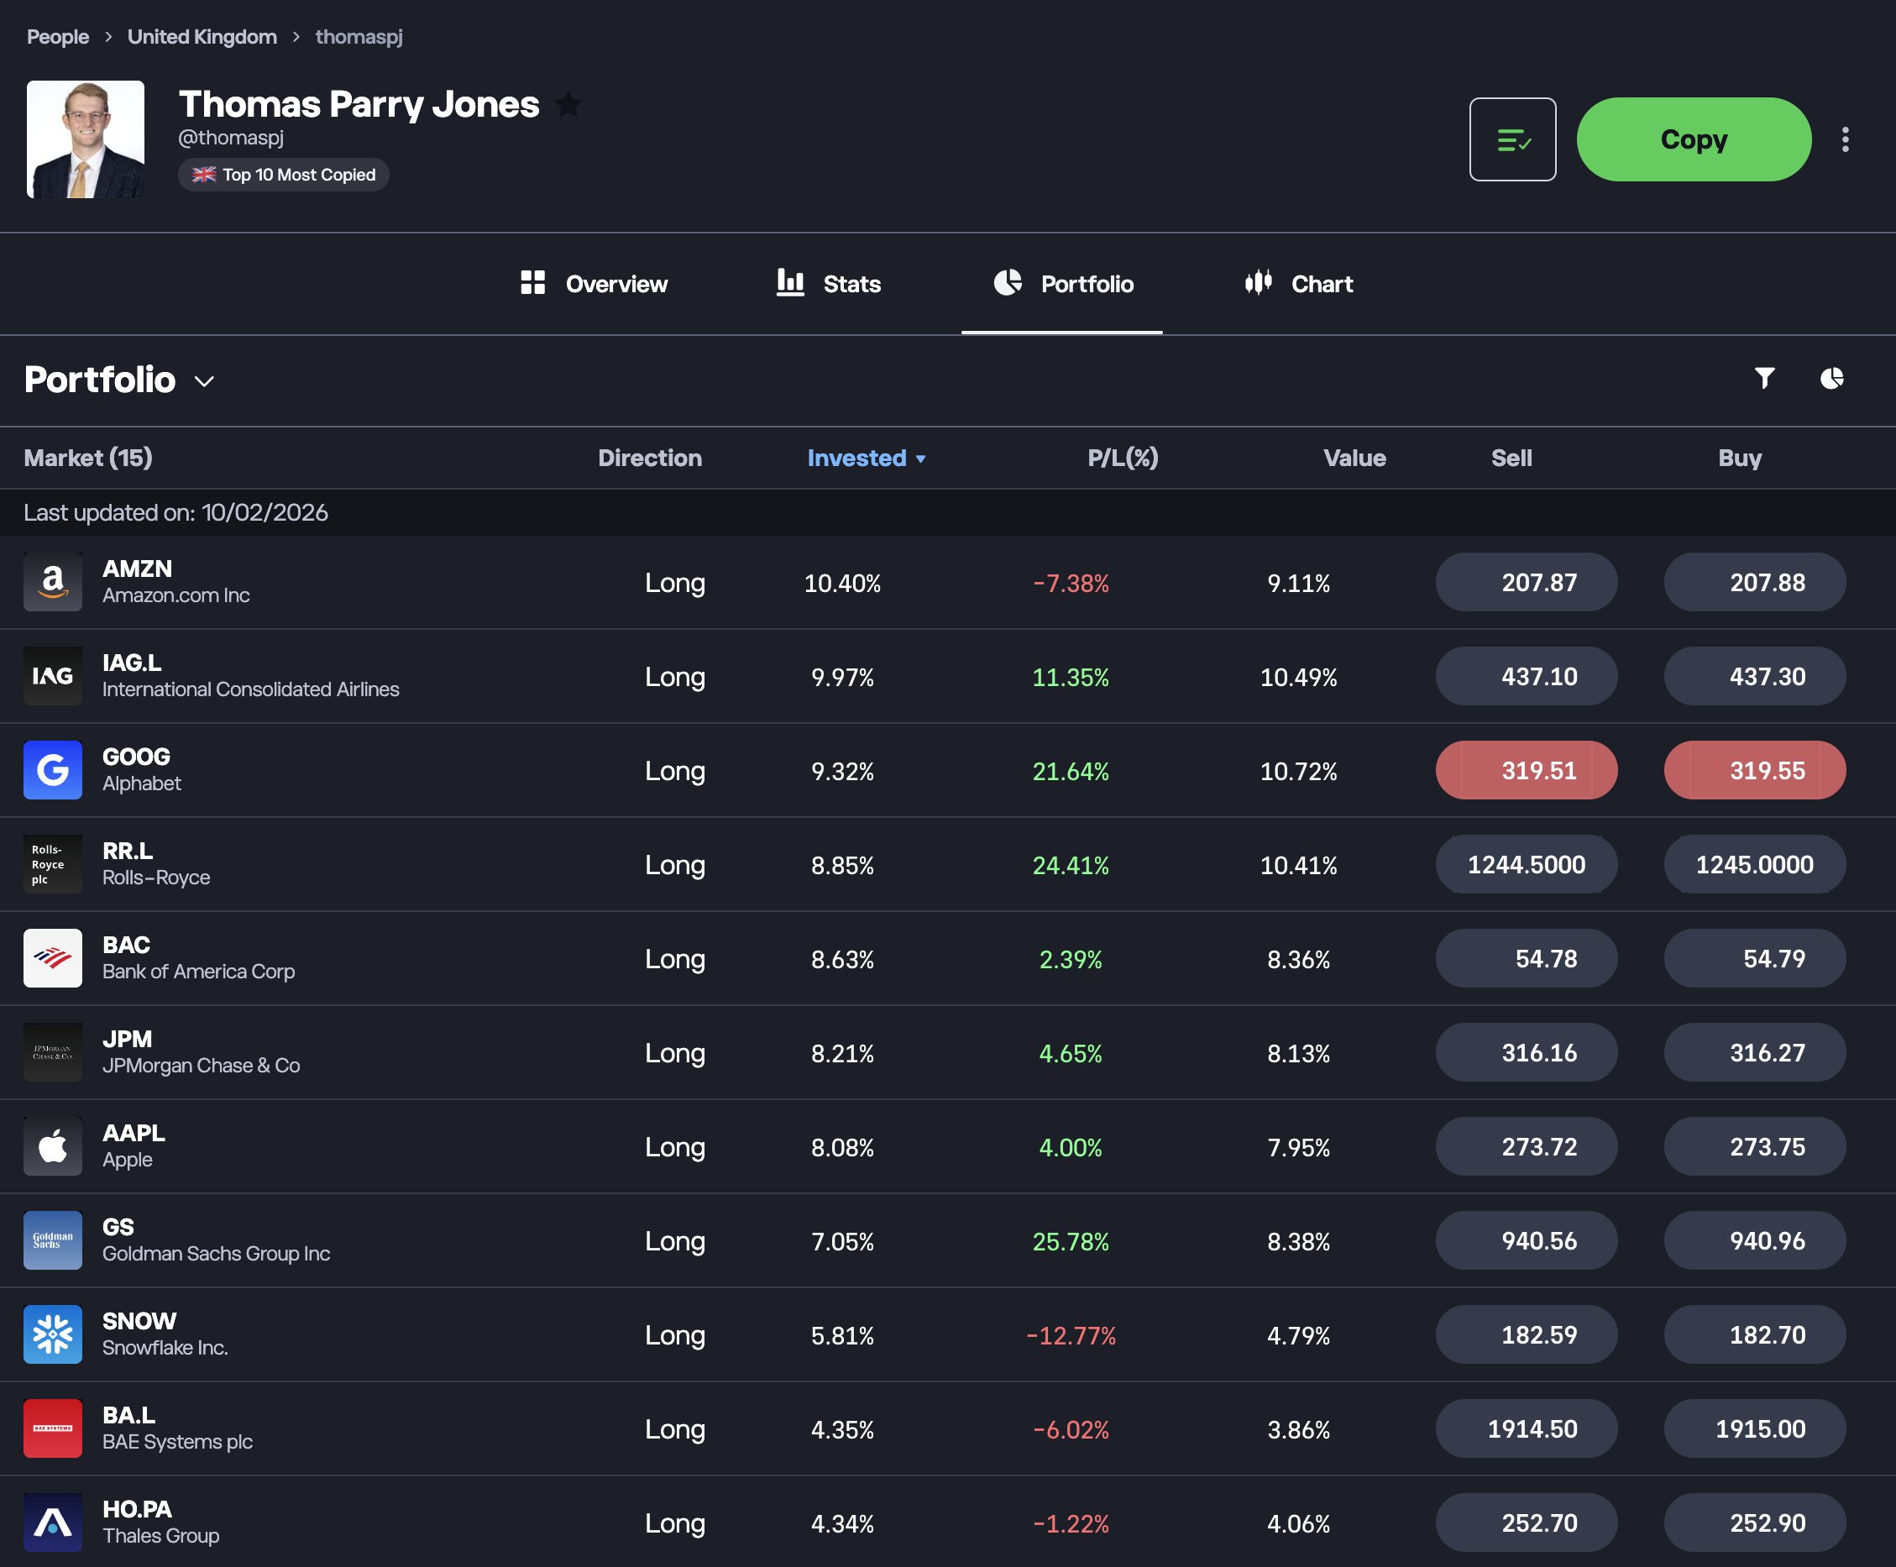Click the Alphabet G logo icon

click(52, 770)
